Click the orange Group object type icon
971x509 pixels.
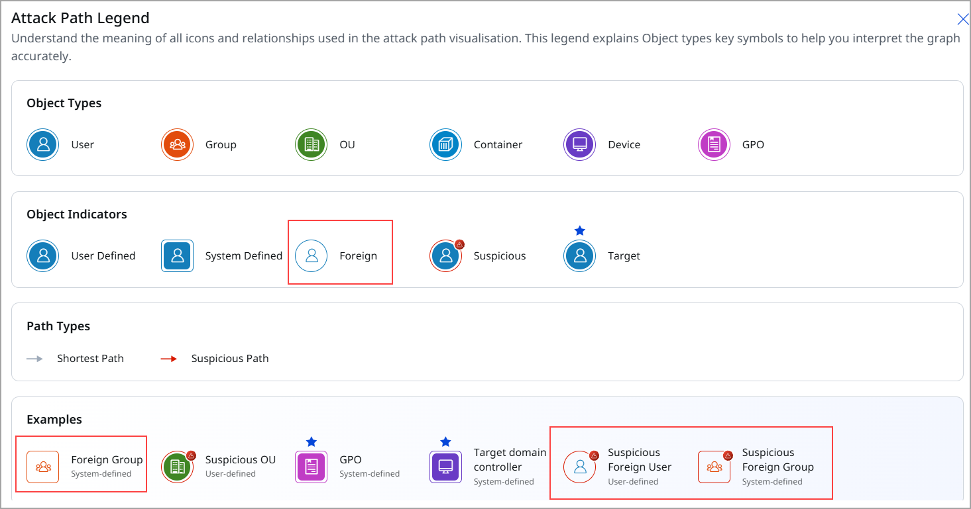pos(177,144)
